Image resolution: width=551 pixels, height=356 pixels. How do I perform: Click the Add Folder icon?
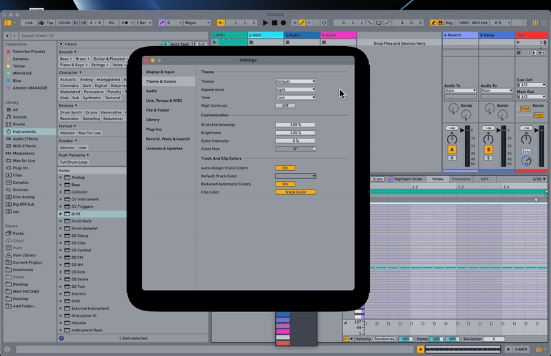pyautogui.click(x=8, y=306)
